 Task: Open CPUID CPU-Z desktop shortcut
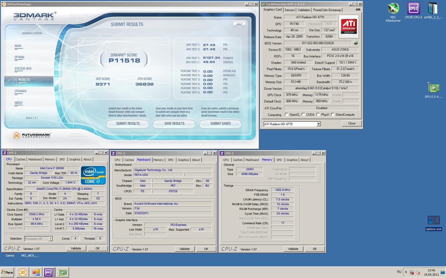(x=413, y=11)
